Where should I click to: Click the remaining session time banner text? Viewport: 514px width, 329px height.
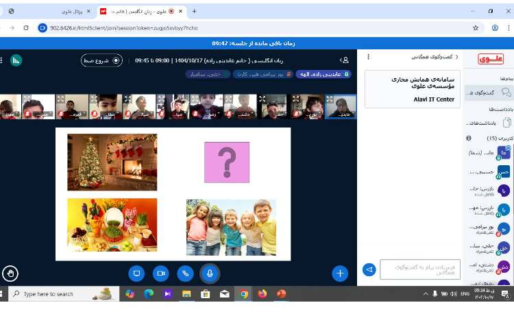pyautogui.click(x=254, y=43)
